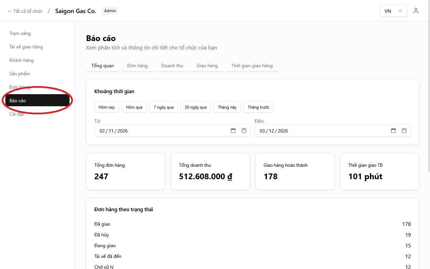The image size is (430, 269).
Task: Apply the Hôm nay time range
Action: tap(106, 107)
